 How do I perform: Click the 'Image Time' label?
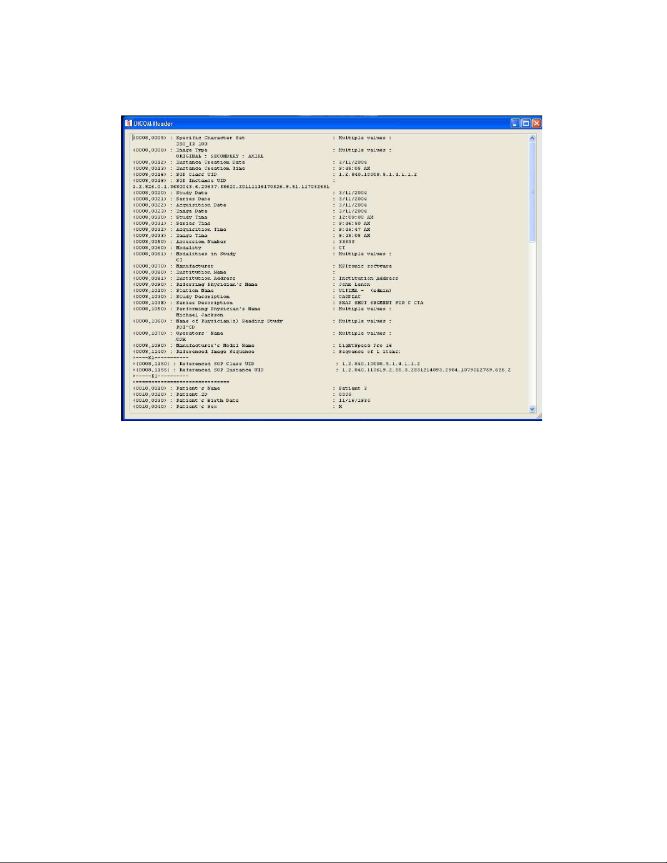[x=192, y=235]
